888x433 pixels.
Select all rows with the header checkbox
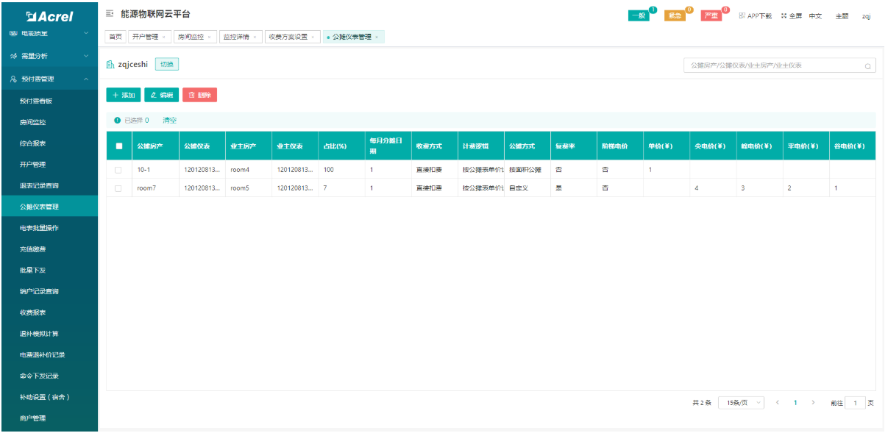tap(118, 146)
